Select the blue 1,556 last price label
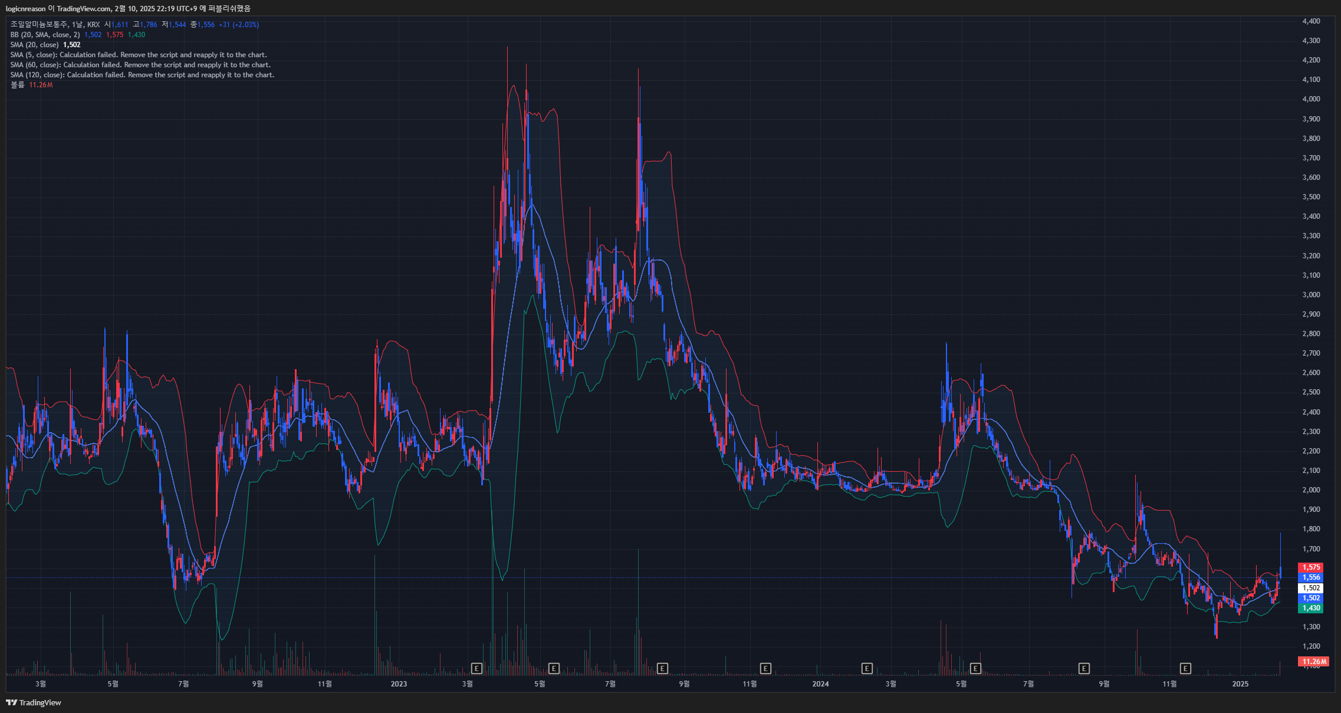Screen dimensions: 1341x713 pyautogui.click(x=1311, y=577)
